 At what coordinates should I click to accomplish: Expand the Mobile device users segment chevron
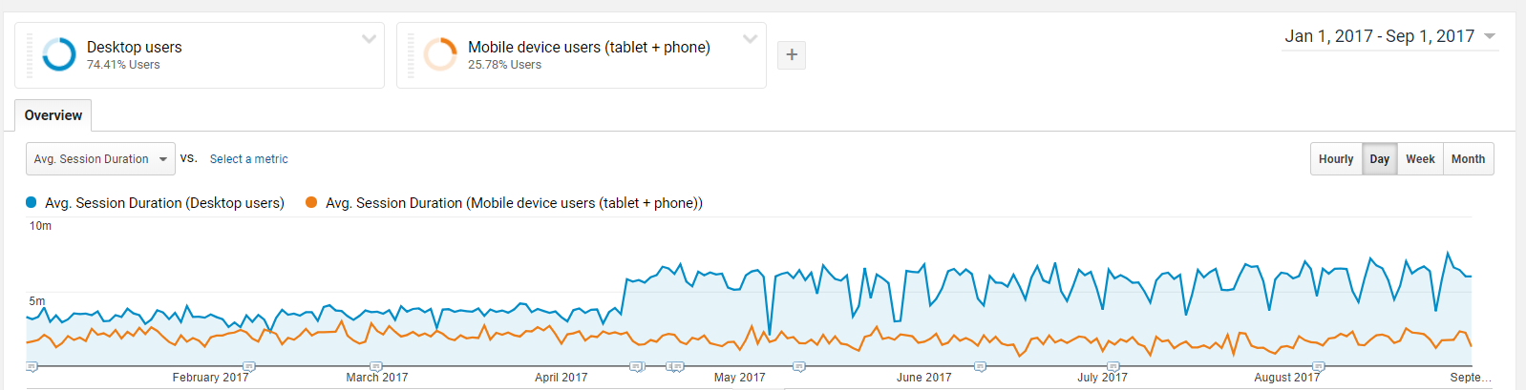click(750, 39)
